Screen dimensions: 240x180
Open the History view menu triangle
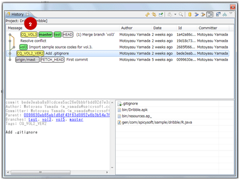point(231,13)
